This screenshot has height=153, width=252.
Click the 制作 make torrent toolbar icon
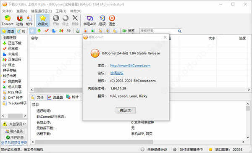(x=29, y=21)
